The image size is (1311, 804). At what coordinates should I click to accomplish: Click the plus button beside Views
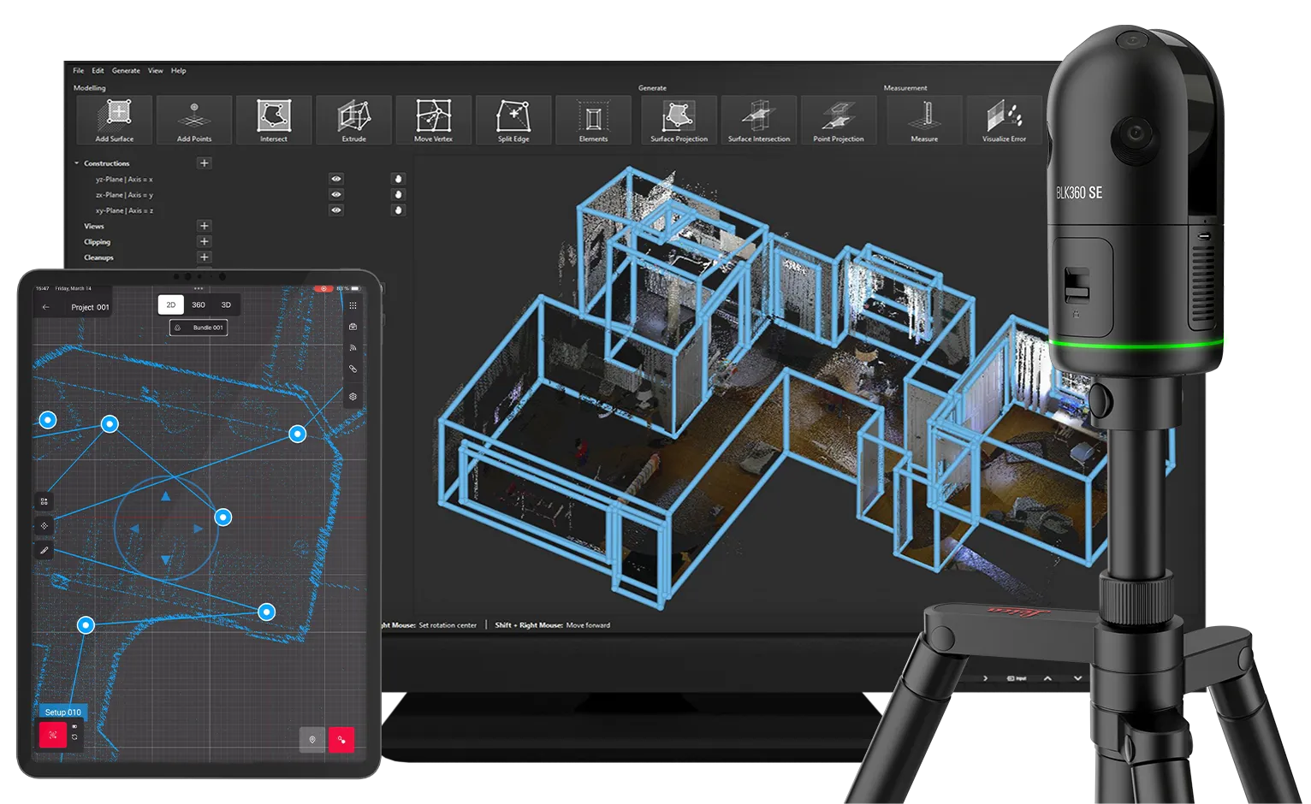pos(204,226)
